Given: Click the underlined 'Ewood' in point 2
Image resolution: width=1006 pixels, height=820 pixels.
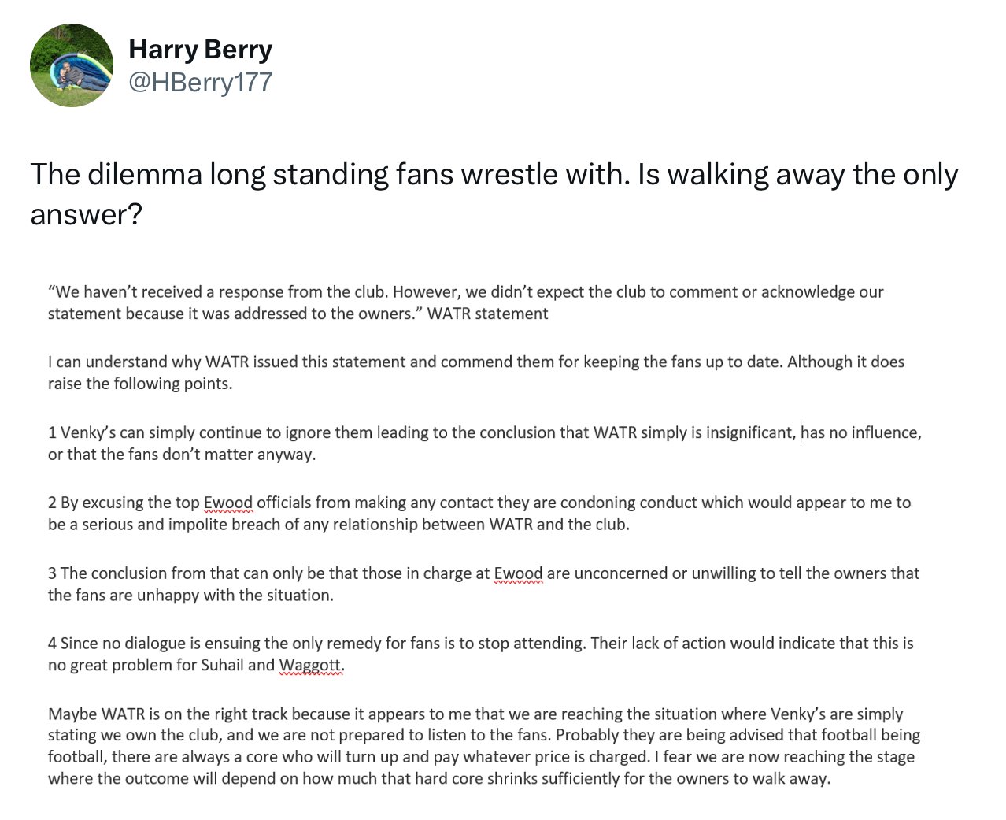Looking at the screenshot, I should click(x=228, y=503).
